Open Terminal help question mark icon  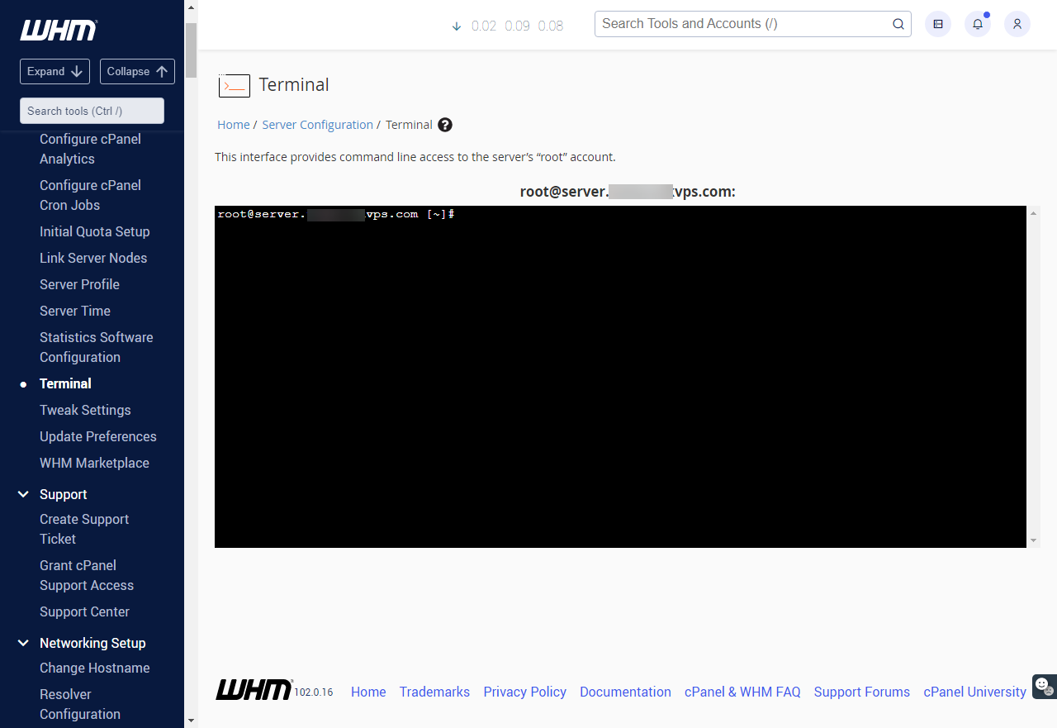coord(445,125)
